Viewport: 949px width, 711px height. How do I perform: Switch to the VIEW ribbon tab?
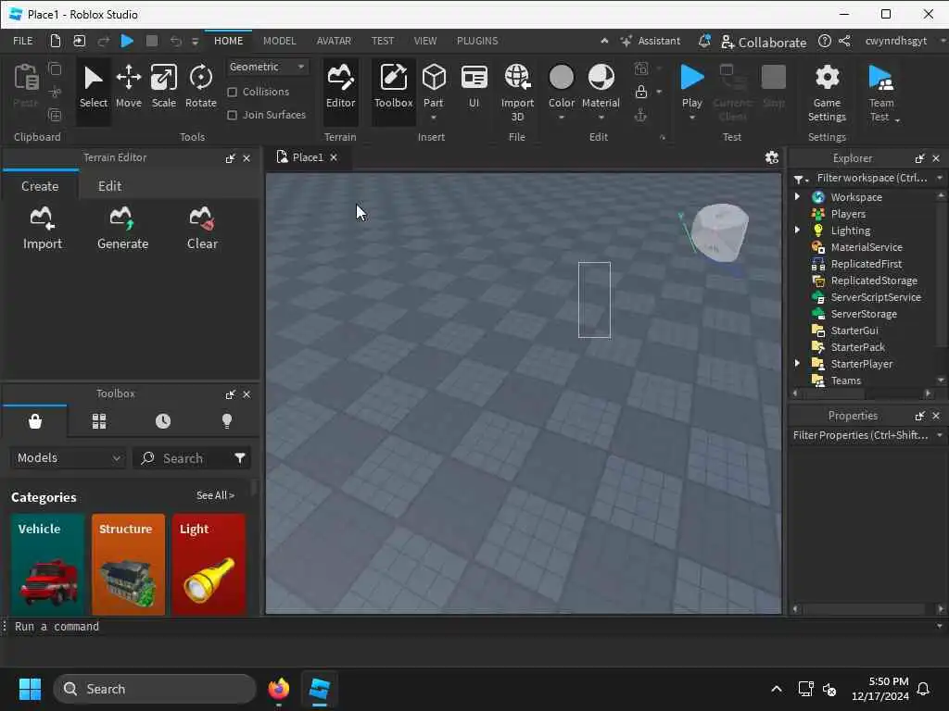[424, 41]
